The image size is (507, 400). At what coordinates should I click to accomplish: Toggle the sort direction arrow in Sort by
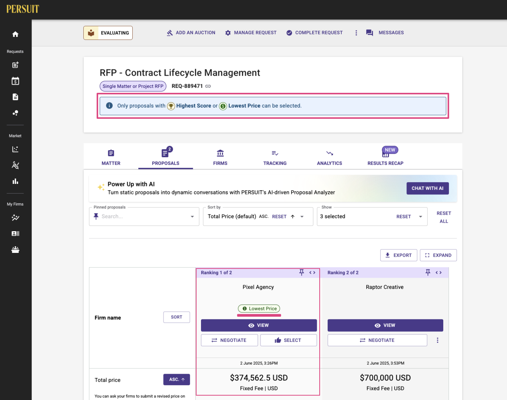293,216
